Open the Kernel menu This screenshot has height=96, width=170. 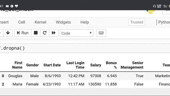[x=40, y=22]
